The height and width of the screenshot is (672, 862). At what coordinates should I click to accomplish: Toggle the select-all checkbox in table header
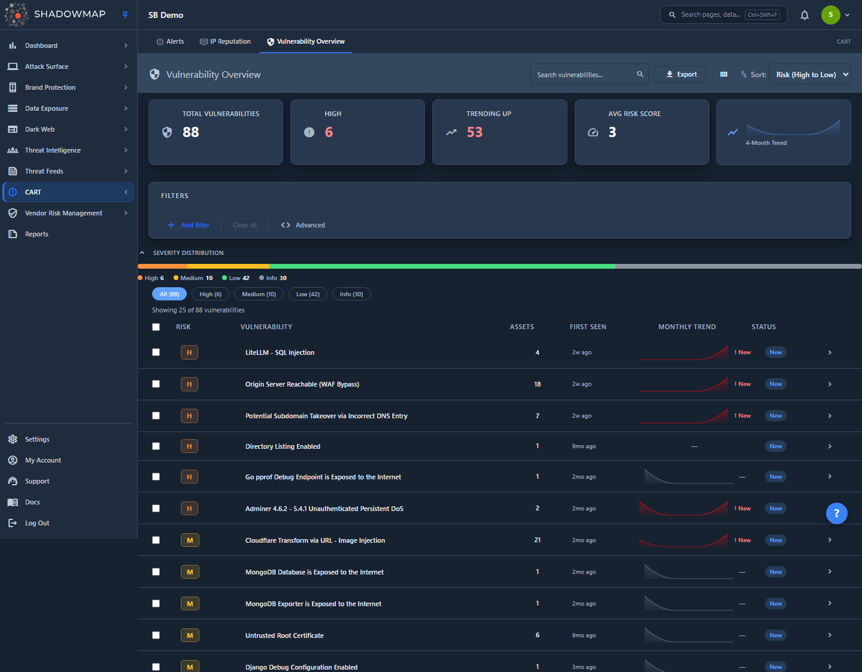click(156, 327)
